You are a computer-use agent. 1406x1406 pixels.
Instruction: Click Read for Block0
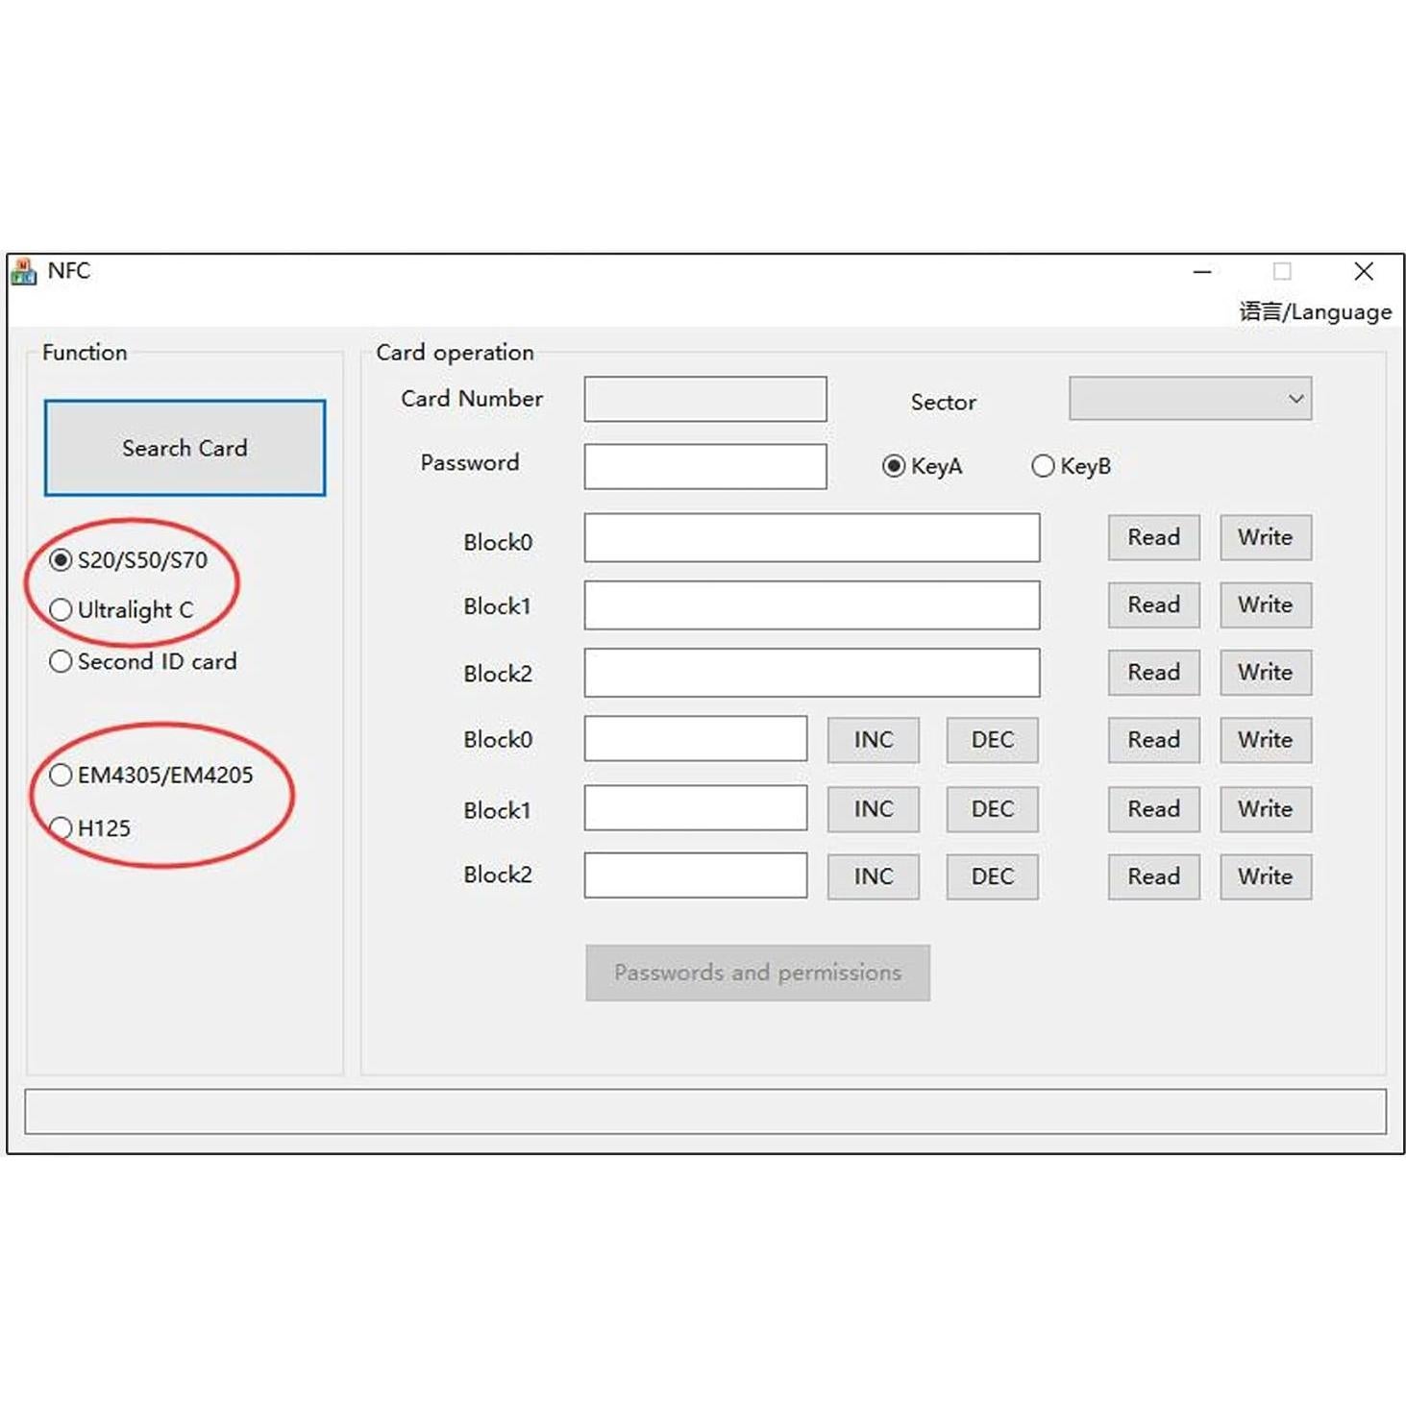[x=1152, y=537]
